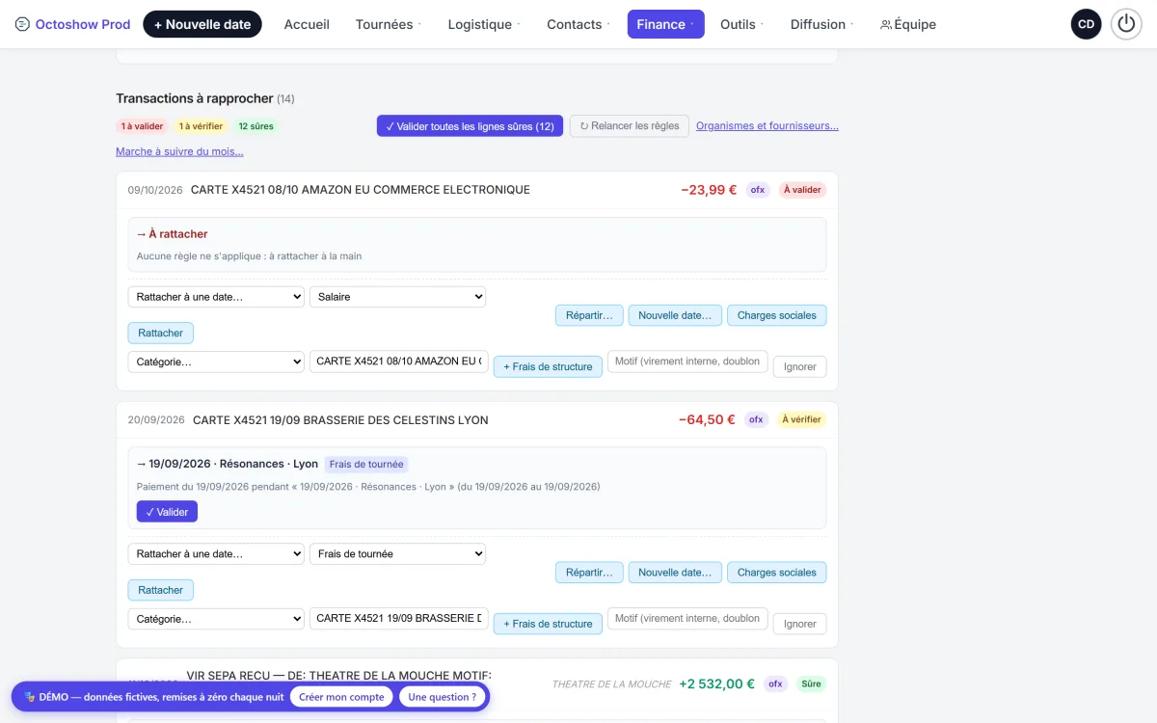Validate all 12 sure lines
This screenshot has height=723, width=1157.
point(470,126)
